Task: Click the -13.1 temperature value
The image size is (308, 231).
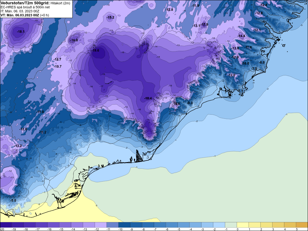Action: (x=196, y=26)
